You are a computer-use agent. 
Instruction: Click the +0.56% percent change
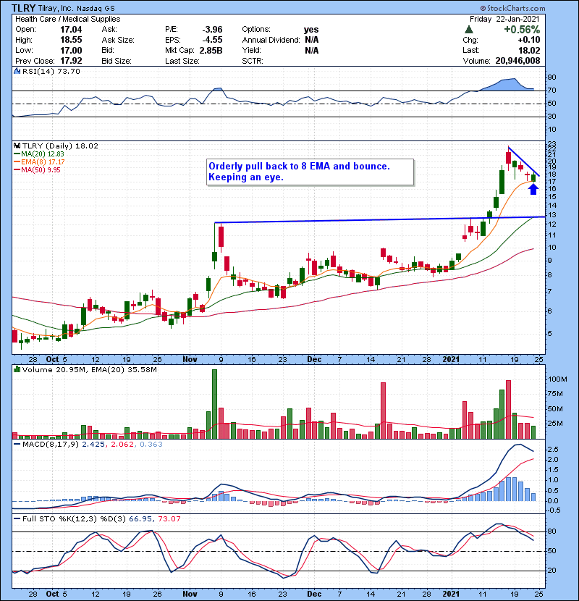tap(522, 30)
